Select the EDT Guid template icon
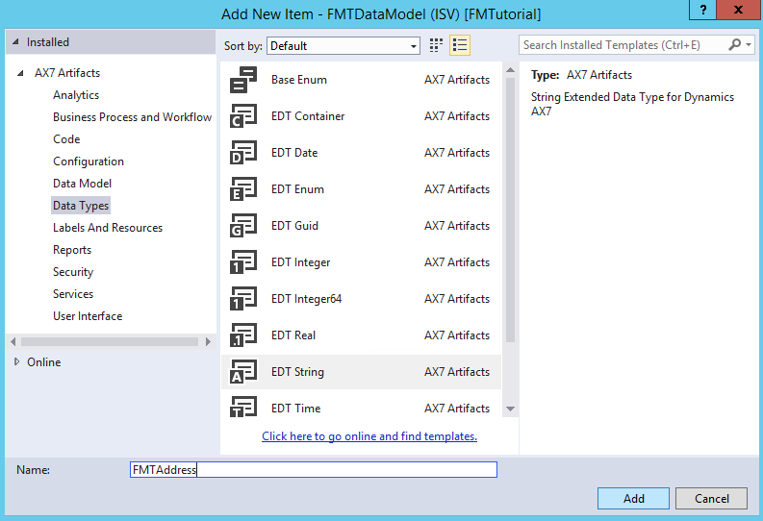 click(242, 226)
